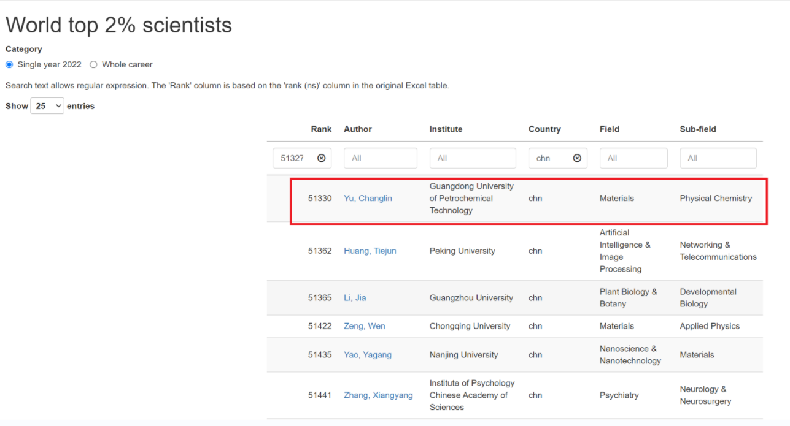
Task: Sort table by Rank column header
Action: coord(321,129)
